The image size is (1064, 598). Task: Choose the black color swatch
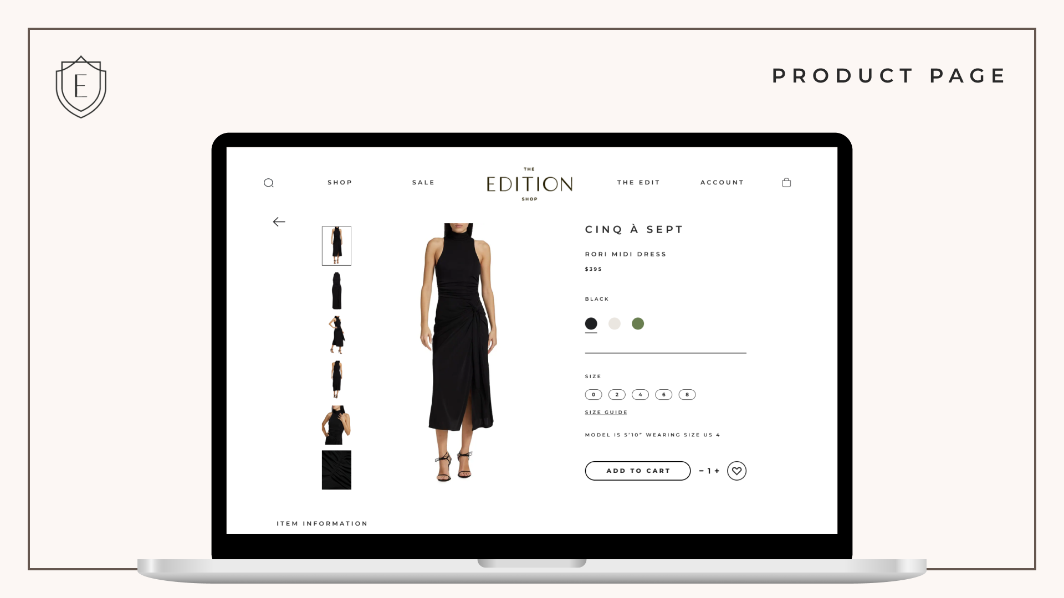591,323
